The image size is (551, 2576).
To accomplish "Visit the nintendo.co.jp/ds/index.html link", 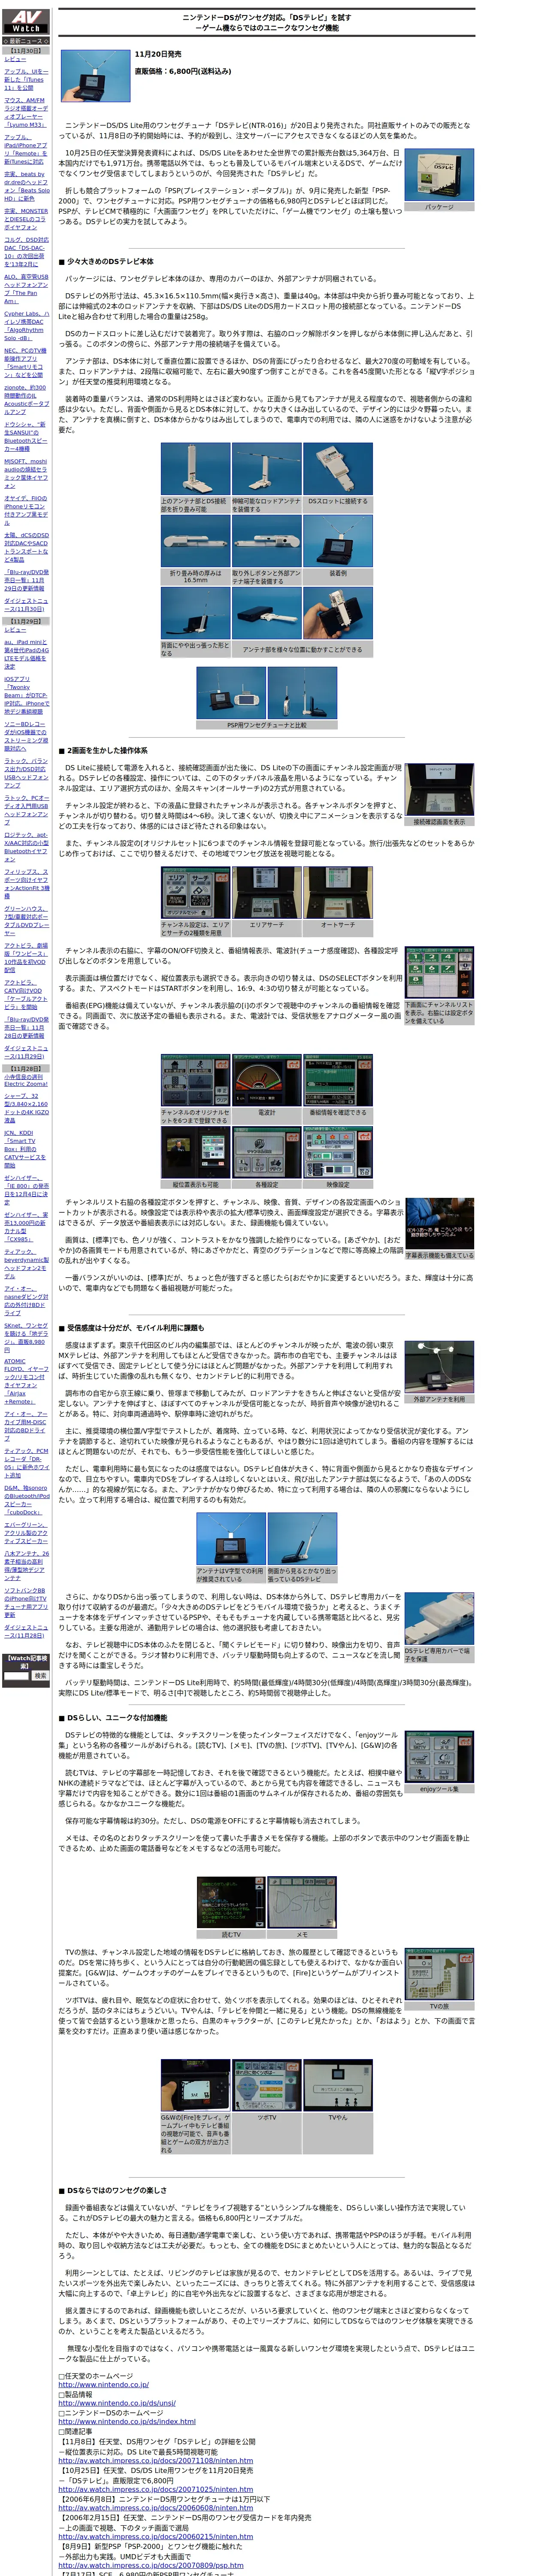I will (x=127, y=2422).
